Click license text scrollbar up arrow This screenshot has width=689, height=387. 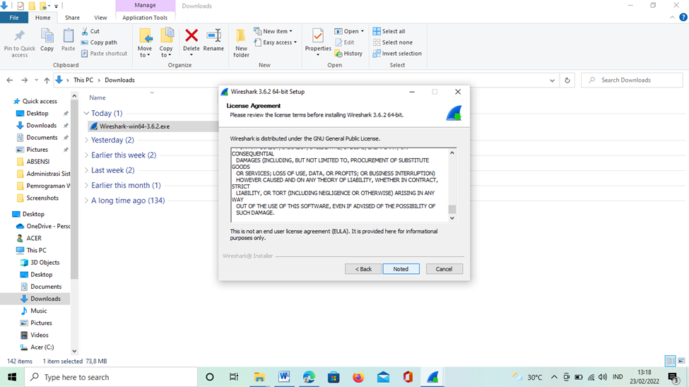(x=452, y=153)
